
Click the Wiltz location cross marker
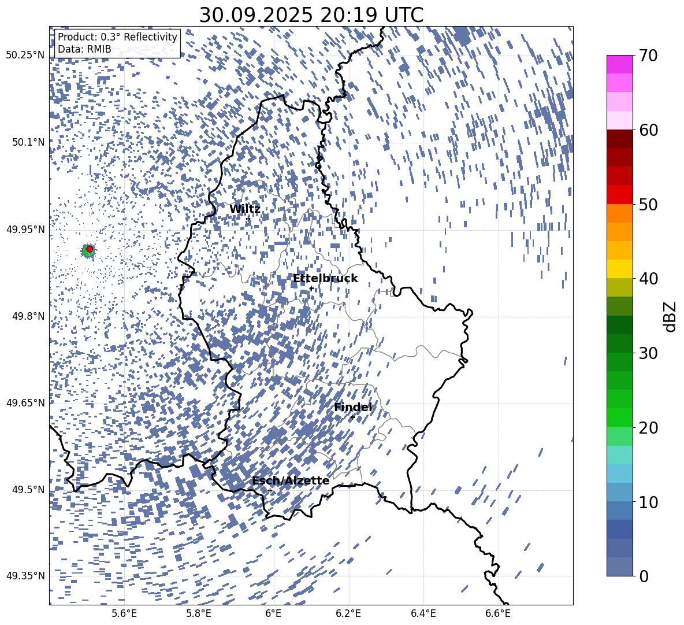coord(248,219)
